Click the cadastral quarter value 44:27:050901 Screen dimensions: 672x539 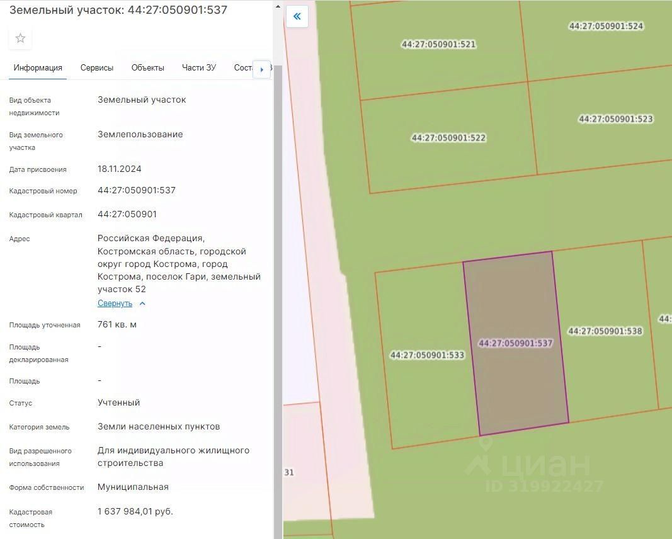[127, 214]
